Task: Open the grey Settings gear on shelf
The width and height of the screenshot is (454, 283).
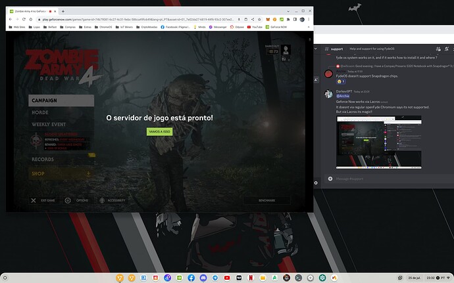Action: tap(311, 278)
